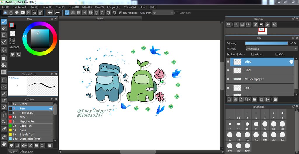Enable Cạnh mềm checkbox
This screenshot has width=299, height=154.
pos(177,13)
